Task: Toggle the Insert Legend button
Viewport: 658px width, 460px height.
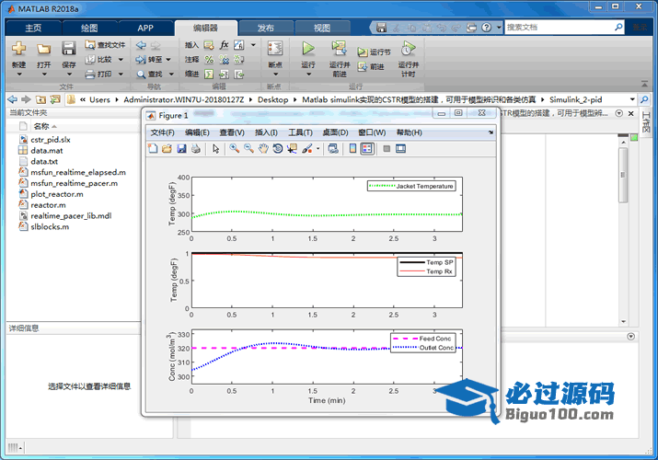Action: coord(367,148)
